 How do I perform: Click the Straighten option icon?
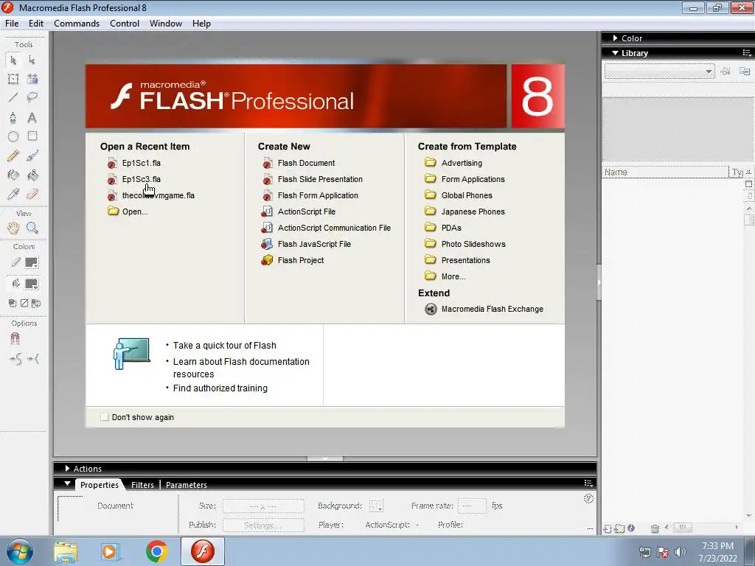[33, 359]
